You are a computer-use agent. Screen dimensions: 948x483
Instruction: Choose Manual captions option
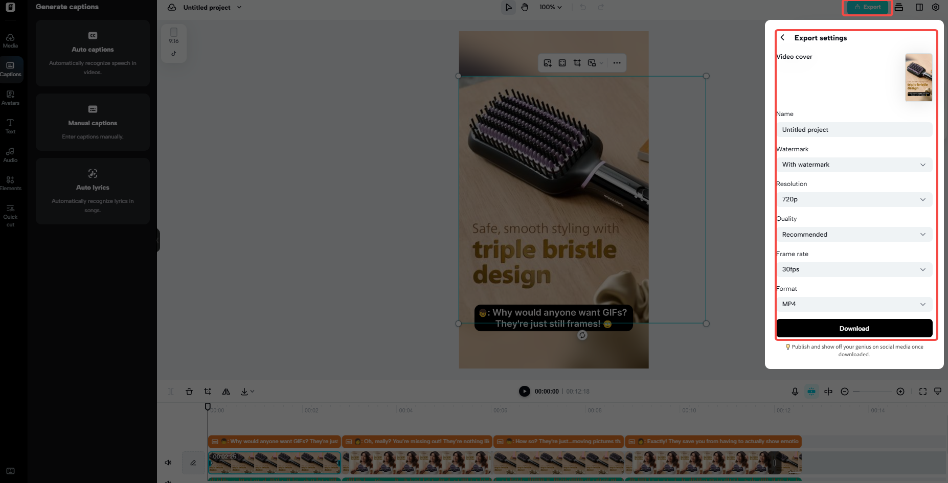click(93, 122)
